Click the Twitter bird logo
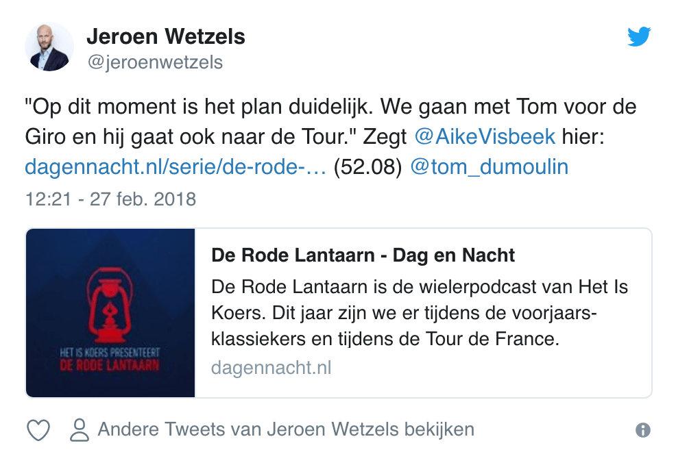This screenshot has width=676, height=452. point(638,37)
